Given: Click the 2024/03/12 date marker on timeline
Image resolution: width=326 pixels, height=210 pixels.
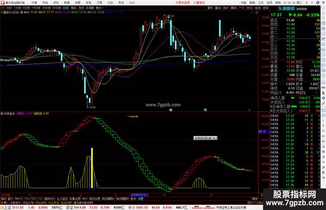Looking at the screenshot, I should pos(139,195).
